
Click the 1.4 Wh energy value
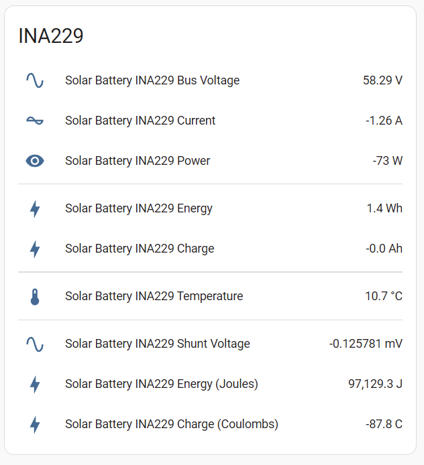click(384, 208)
